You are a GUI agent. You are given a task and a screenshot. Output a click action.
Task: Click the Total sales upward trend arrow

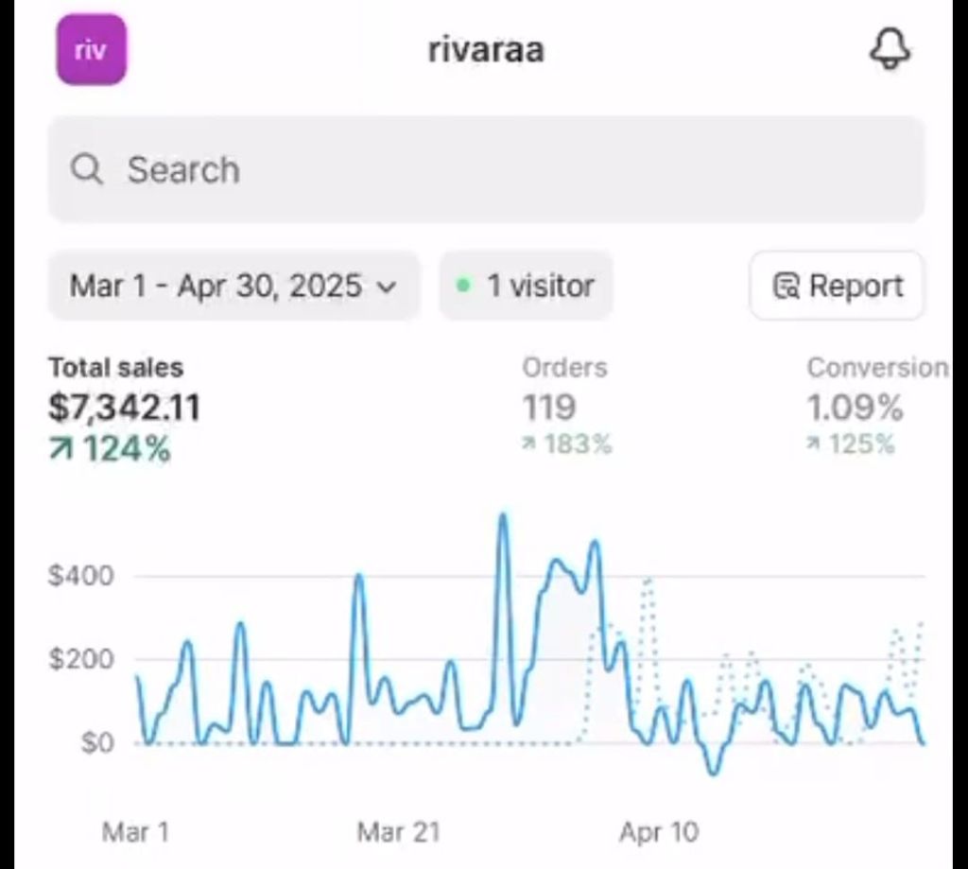(60, 449)
